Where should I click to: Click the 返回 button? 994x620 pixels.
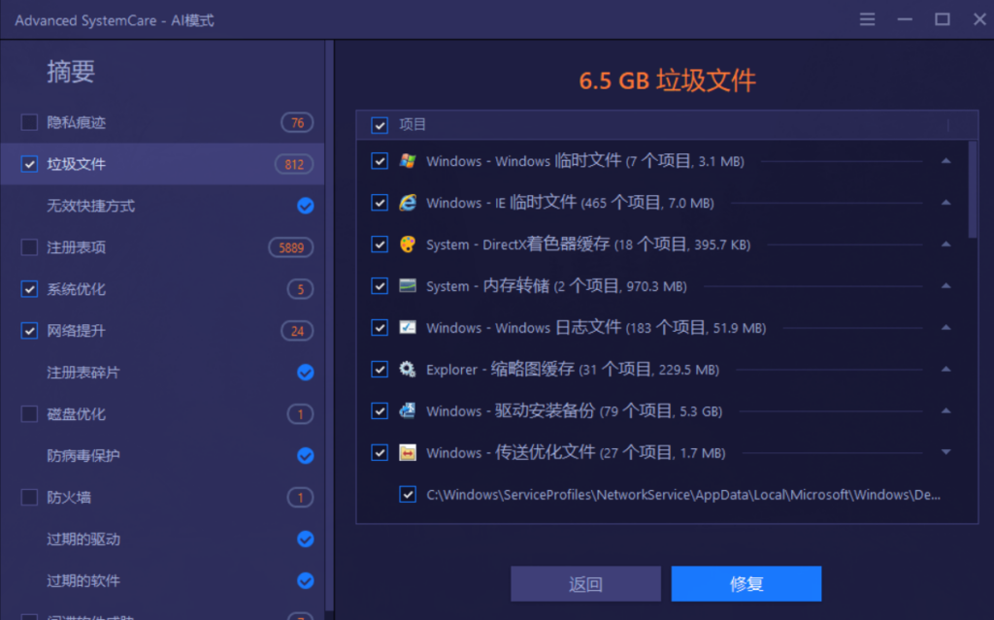[x=585, y=584]
